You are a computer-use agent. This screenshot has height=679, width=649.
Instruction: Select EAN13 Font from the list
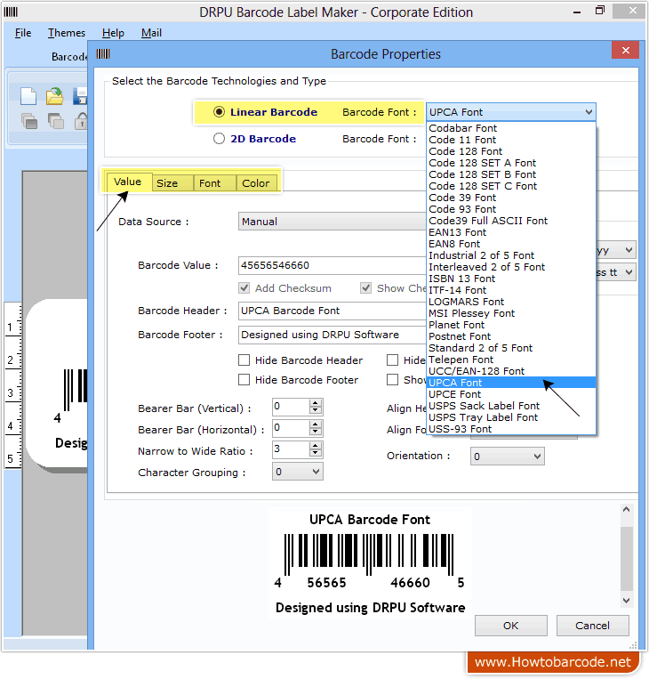[511, 232]
